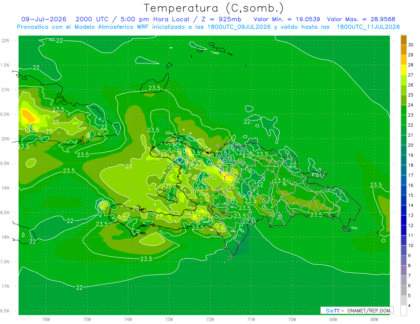Select the 'Valor Min. = 19.0539' value
The image size is (420, 324).
(286, 19)
